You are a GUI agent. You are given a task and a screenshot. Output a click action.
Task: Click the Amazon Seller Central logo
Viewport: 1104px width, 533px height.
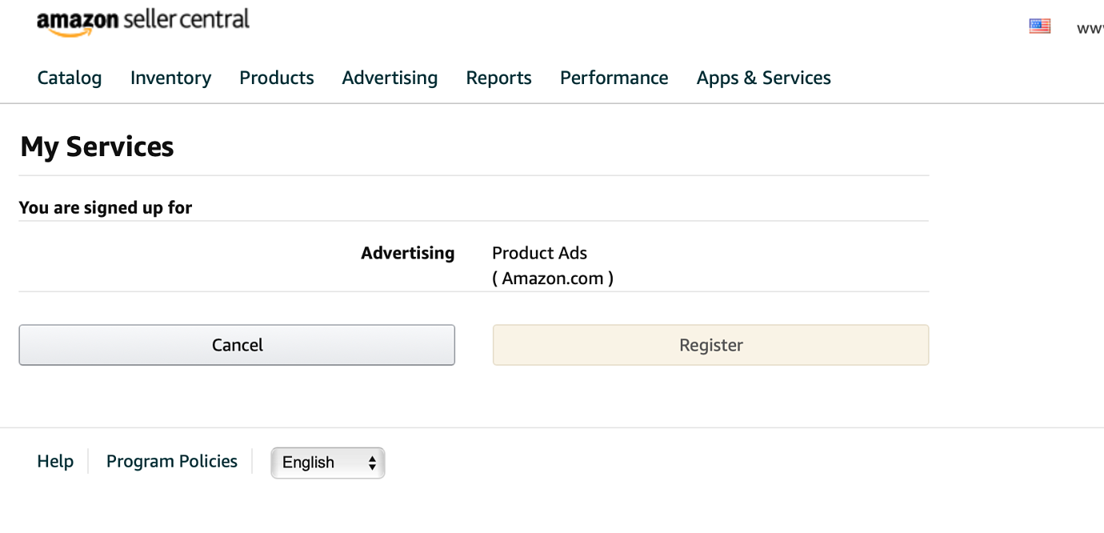pyautogui.click(x=142, y=20)
